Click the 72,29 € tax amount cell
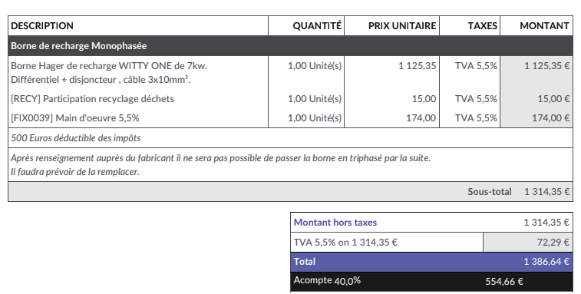581x294 pixels. (x=528, y=243)
